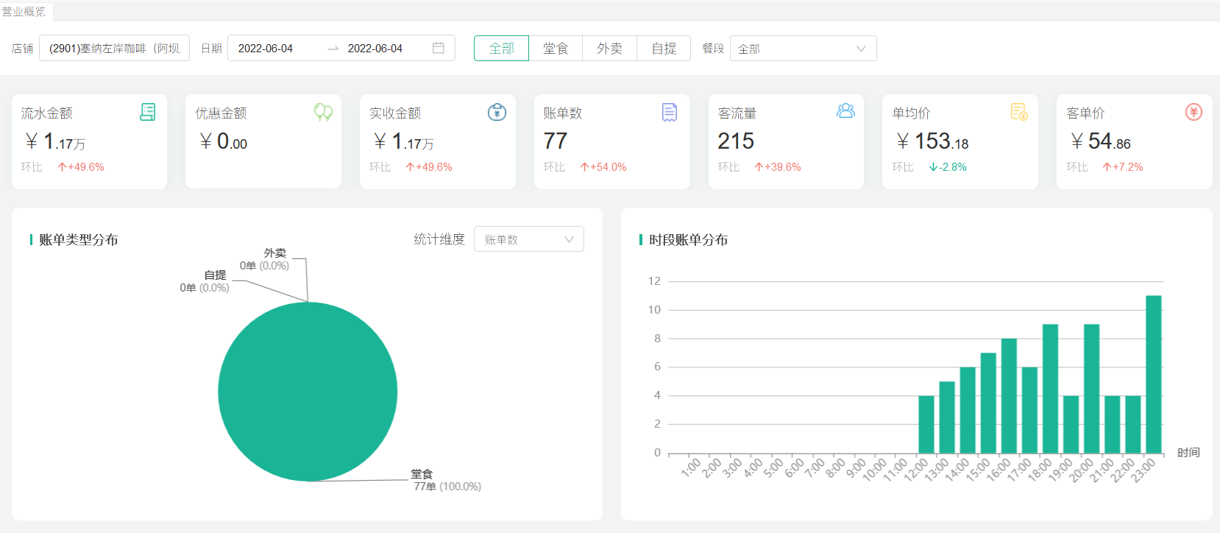
Task: Click the 账单数 document icon
Action: coord(670,112)
